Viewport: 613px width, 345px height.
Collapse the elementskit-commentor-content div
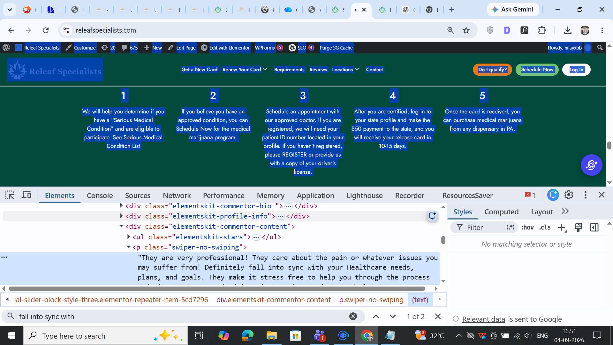[121, 226]
